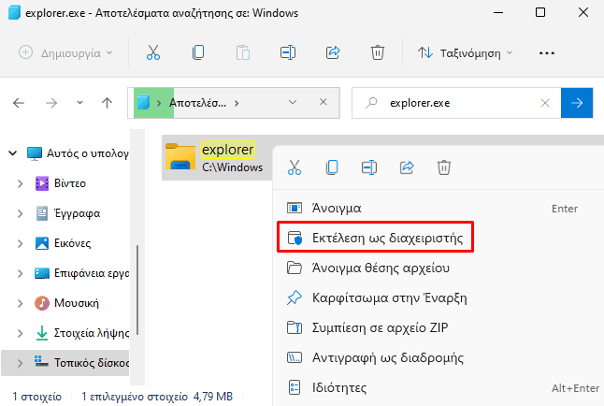Expand the Μουσική folder node
604x406 pixels.
point(20,303)
